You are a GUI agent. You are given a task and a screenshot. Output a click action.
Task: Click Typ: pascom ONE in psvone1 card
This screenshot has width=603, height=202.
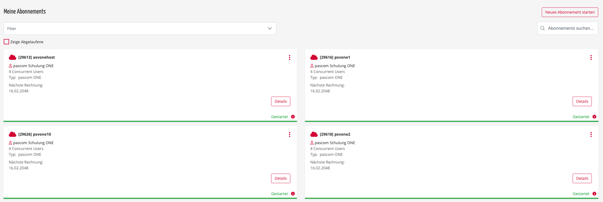tap(327, 78)
